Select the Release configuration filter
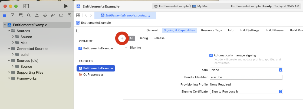303x109 pixels. click(x=159, y=38)
